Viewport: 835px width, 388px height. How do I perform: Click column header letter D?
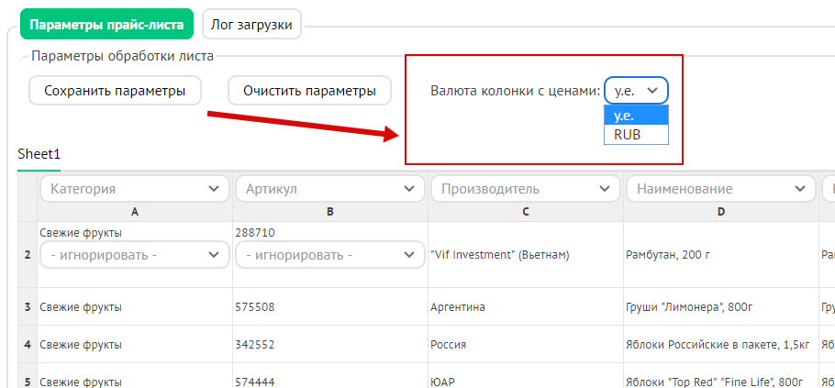[720, 212]
